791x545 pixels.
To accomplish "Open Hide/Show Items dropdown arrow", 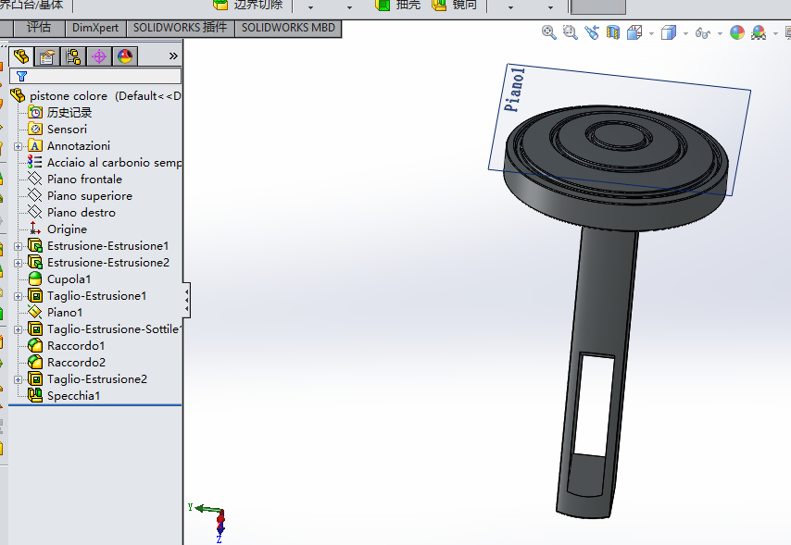I will (720, 34).
